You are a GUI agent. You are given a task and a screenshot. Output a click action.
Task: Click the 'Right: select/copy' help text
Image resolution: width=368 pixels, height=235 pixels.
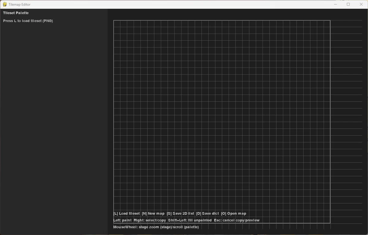150,220
